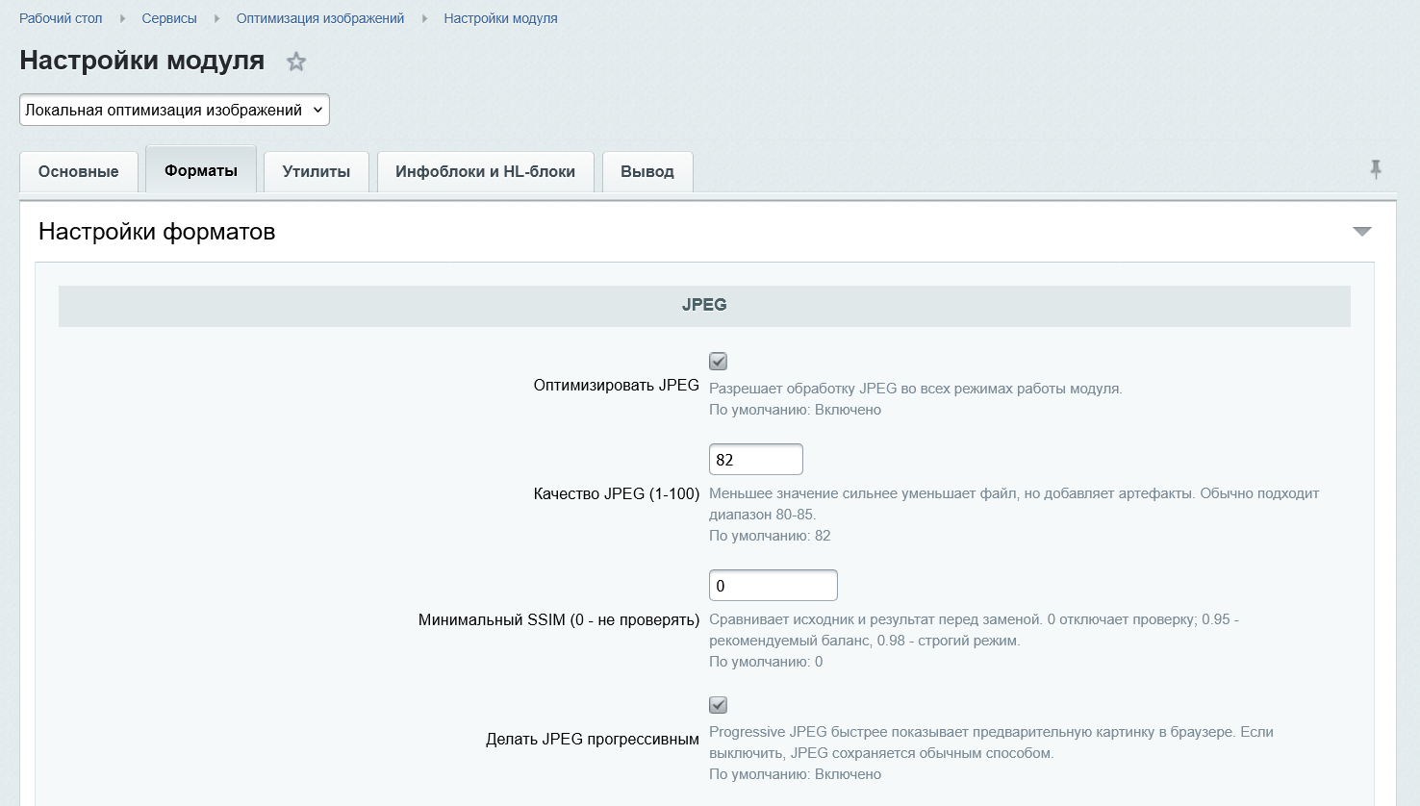Click the pin icon beside the tabs
Image resolution: width=1420 pixels, height=806 pixels.
pyautogui.click(x=1376, y=169)
